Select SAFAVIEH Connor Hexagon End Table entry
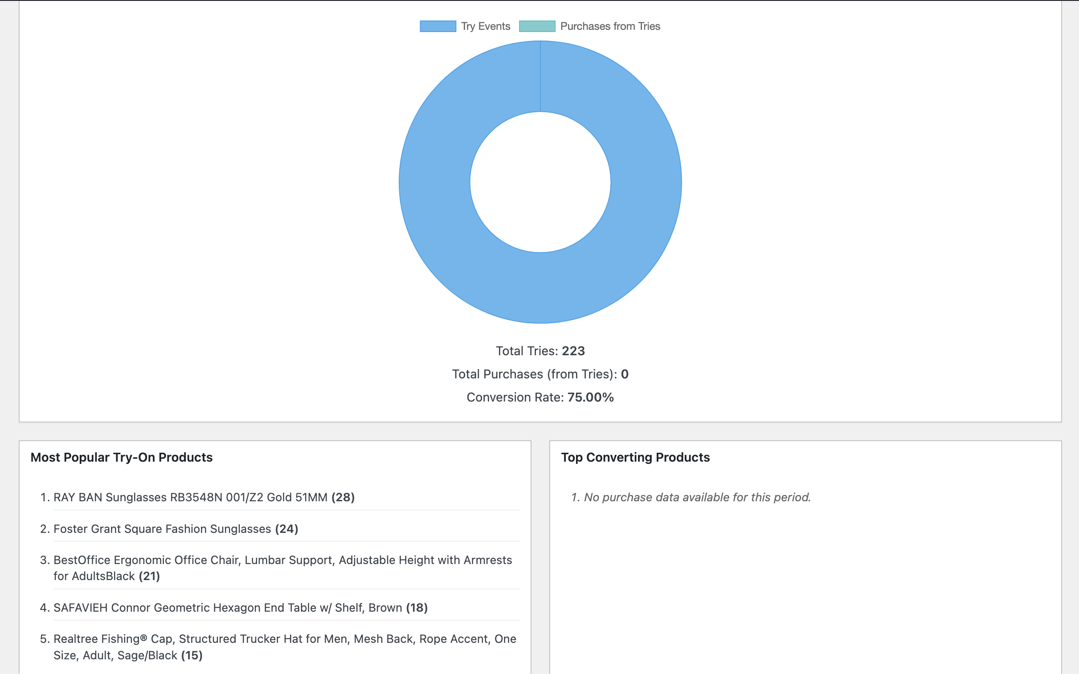1079x674 pixels. [228, 608]
